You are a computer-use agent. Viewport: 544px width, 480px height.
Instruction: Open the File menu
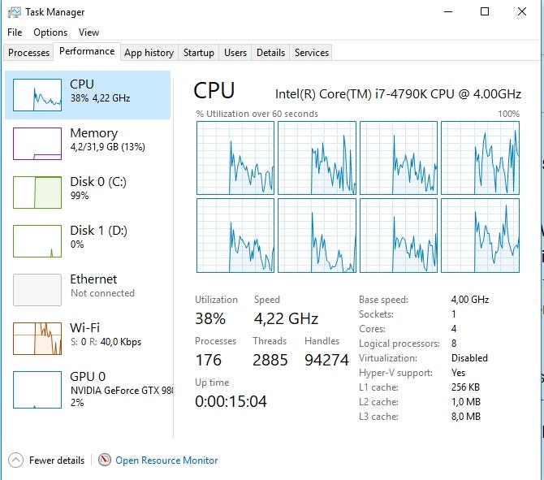point(15,32)
